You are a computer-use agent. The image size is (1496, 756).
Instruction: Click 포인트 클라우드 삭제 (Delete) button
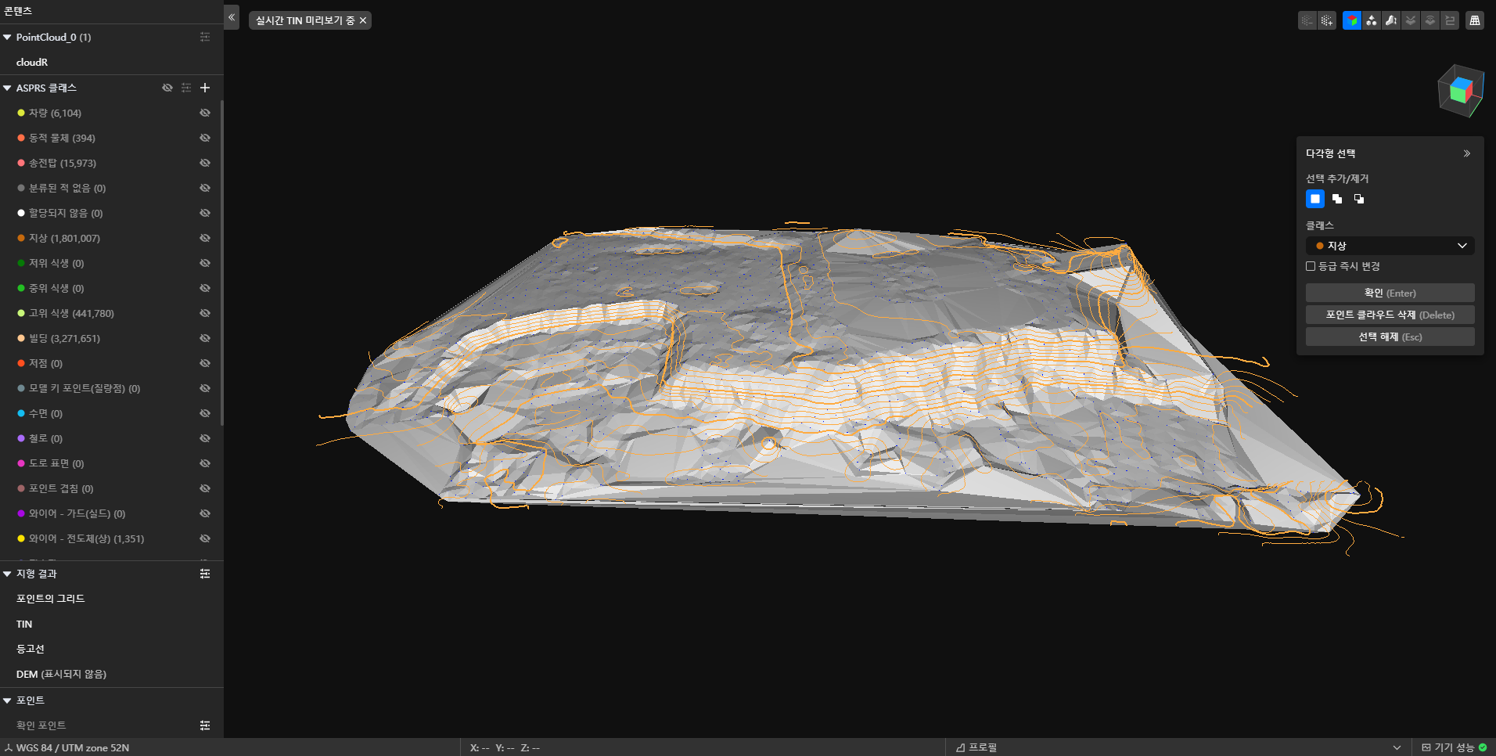[x=1390, y=315]
